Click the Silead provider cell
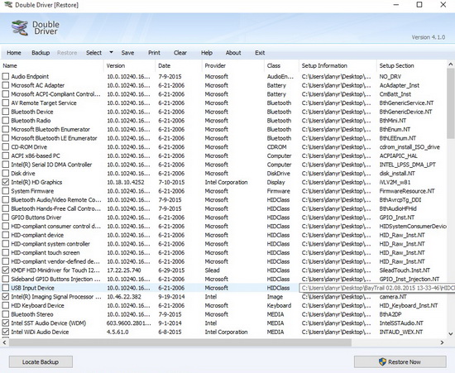Viewport: 455px width, 373px height. [212, 270]
